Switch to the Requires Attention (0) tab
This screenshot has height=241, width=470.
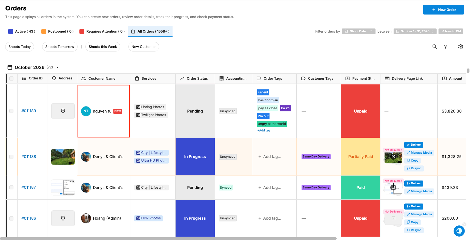[x=102, y=31]
